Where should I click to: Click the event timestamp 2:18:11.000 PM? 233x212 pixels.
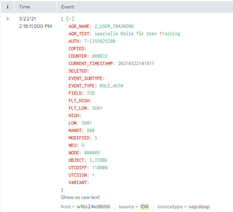35,26
